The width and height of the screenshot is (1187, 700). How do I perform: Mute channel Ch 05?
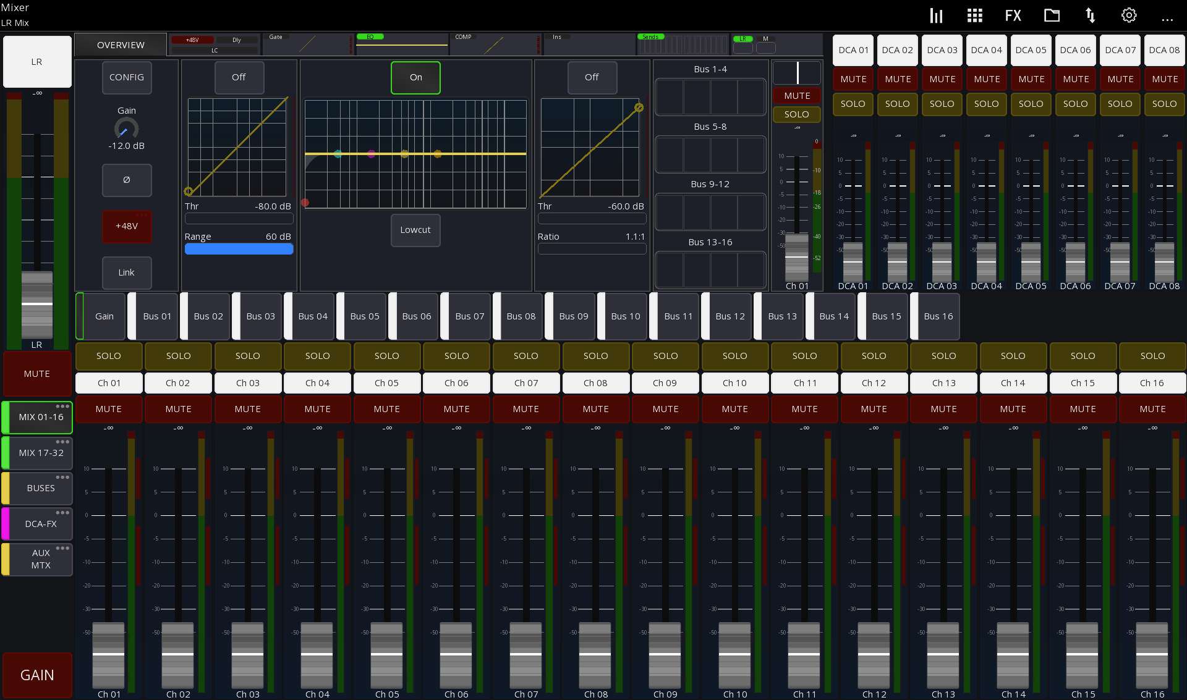point(387,409)
